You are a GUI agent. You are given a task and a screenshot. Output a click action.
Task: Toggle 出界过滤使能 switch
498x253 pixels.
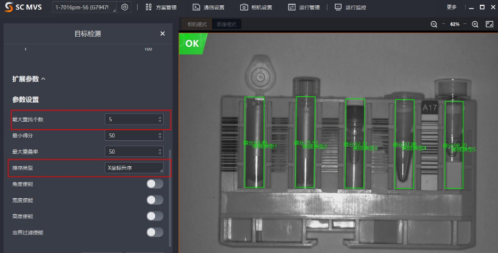pos(155,232)
